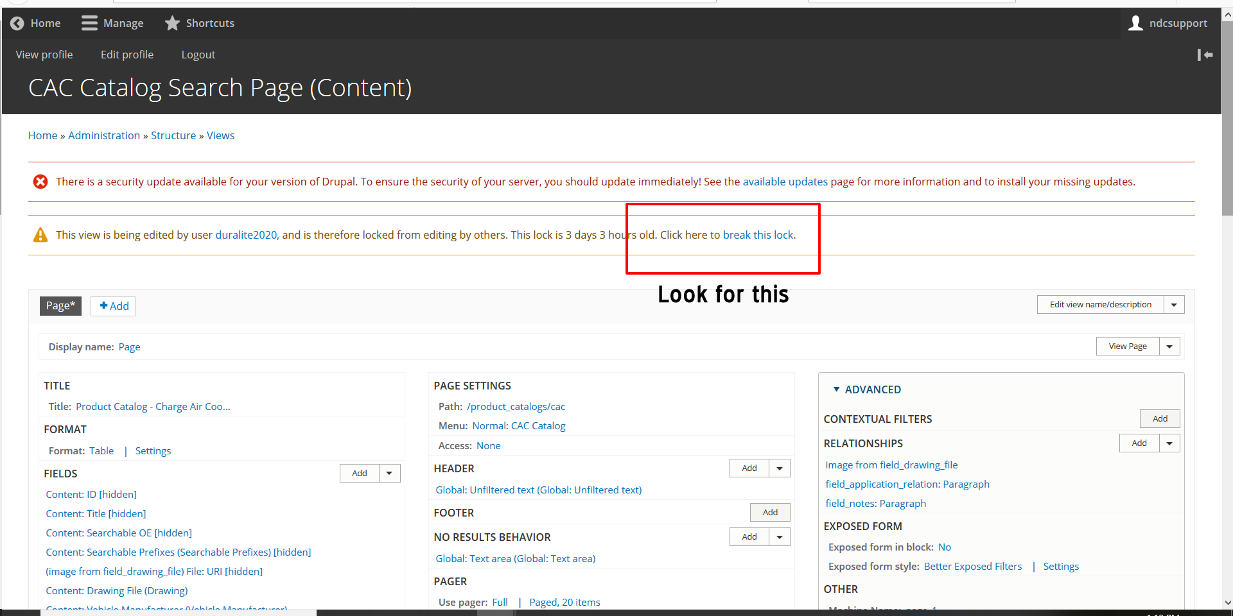This screenshot has height=616, width=1233.
Task: Open dropdown arrow next to View Page
Action: [x=1169, y=346]
